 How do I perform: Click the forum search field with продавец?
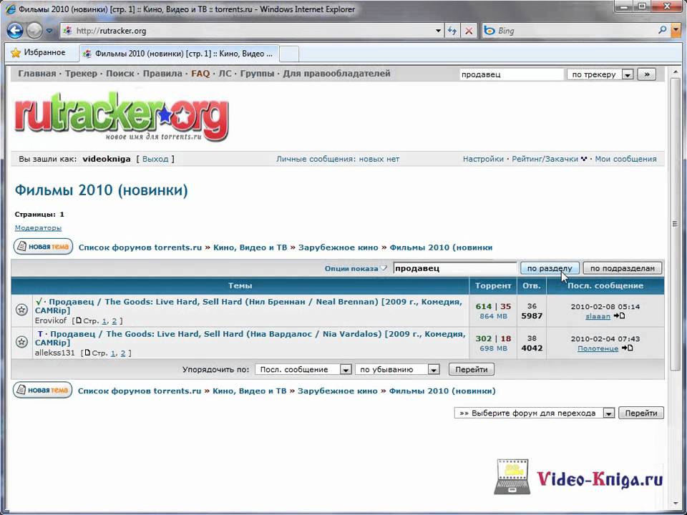pyautogui.click(x=455, y=268)
